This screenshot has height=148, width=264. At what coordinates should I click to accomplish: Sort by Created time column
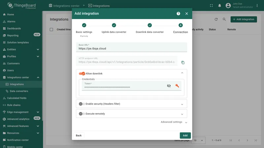(64, 30)
